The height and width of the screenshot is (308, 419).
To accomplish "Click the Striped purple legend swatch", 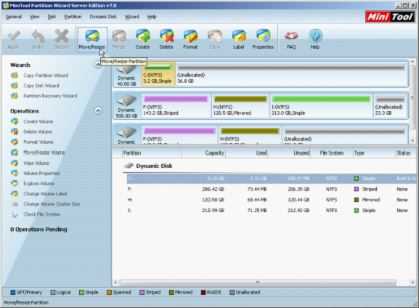I will 142,293.
